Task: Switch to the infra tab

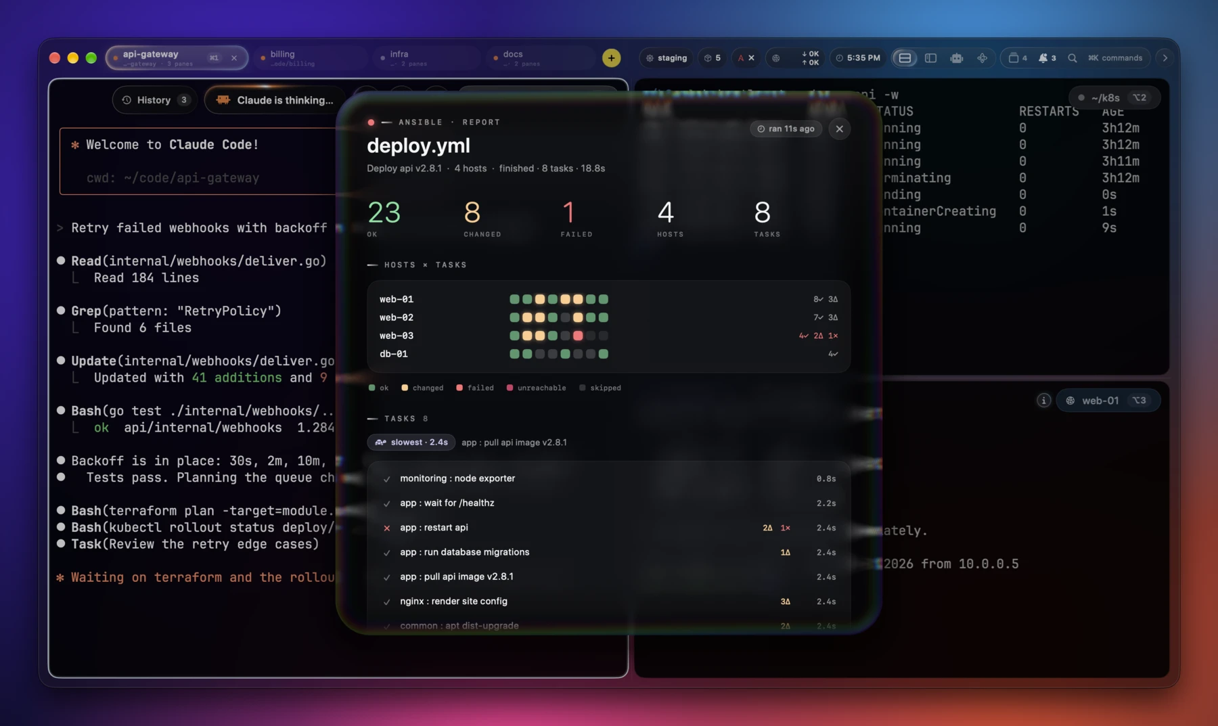Action: [427, 58]
